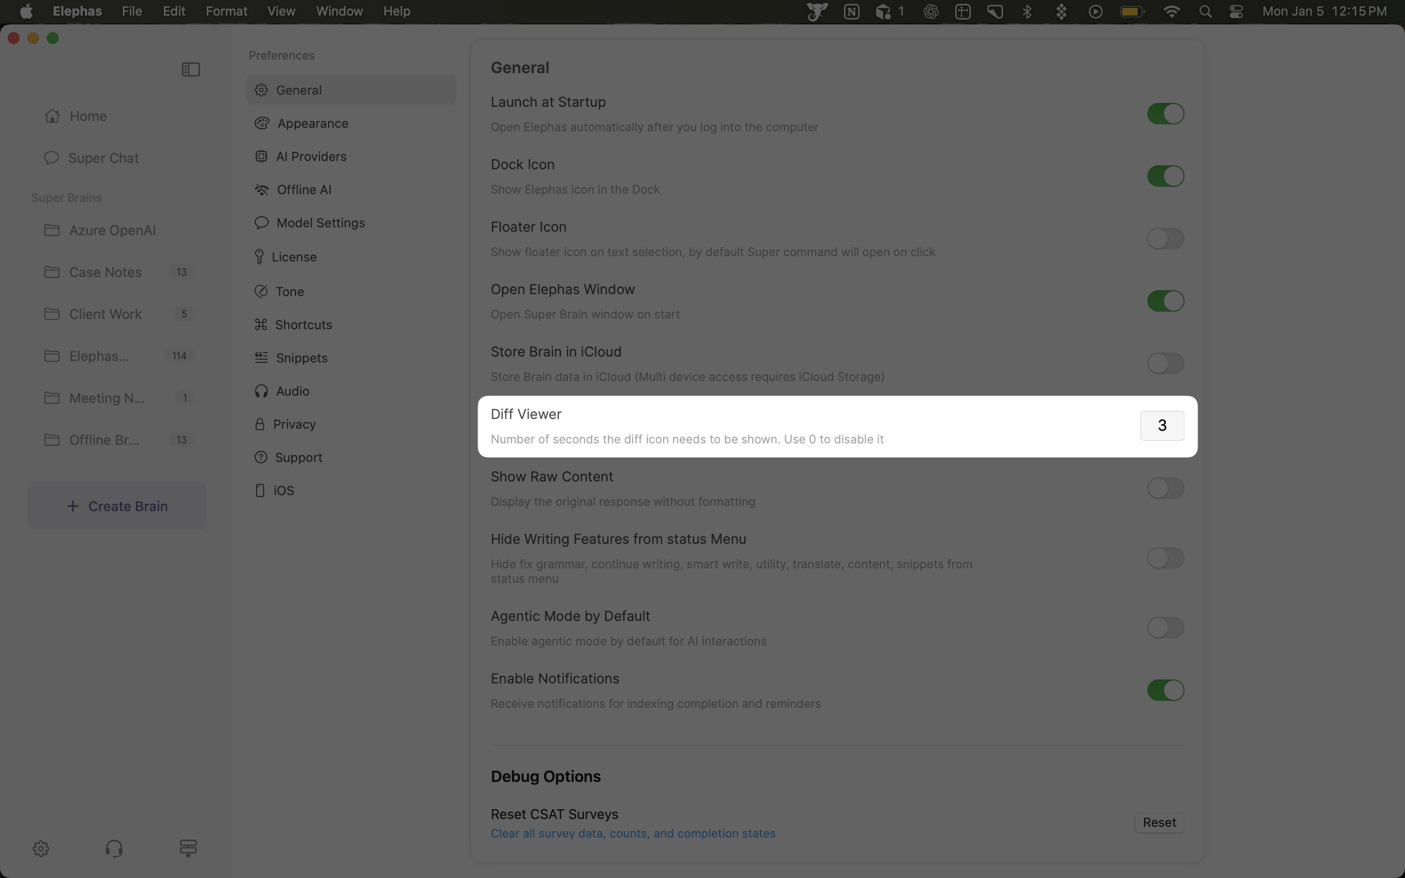Screen dimensions: 1405x878
Task: Open the Elephas app menu
Action: tap(77, 11)
